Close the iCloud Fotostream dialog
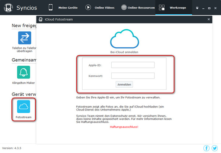Screen dimensions: 221x153 (x=209, y=19)
